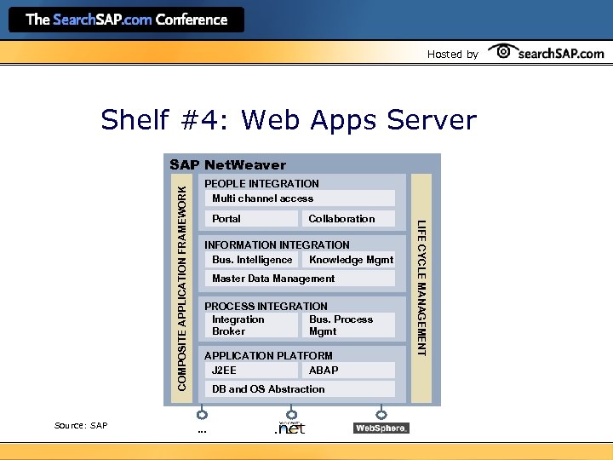Click the connector circle above WebSphere

[381, 414]
